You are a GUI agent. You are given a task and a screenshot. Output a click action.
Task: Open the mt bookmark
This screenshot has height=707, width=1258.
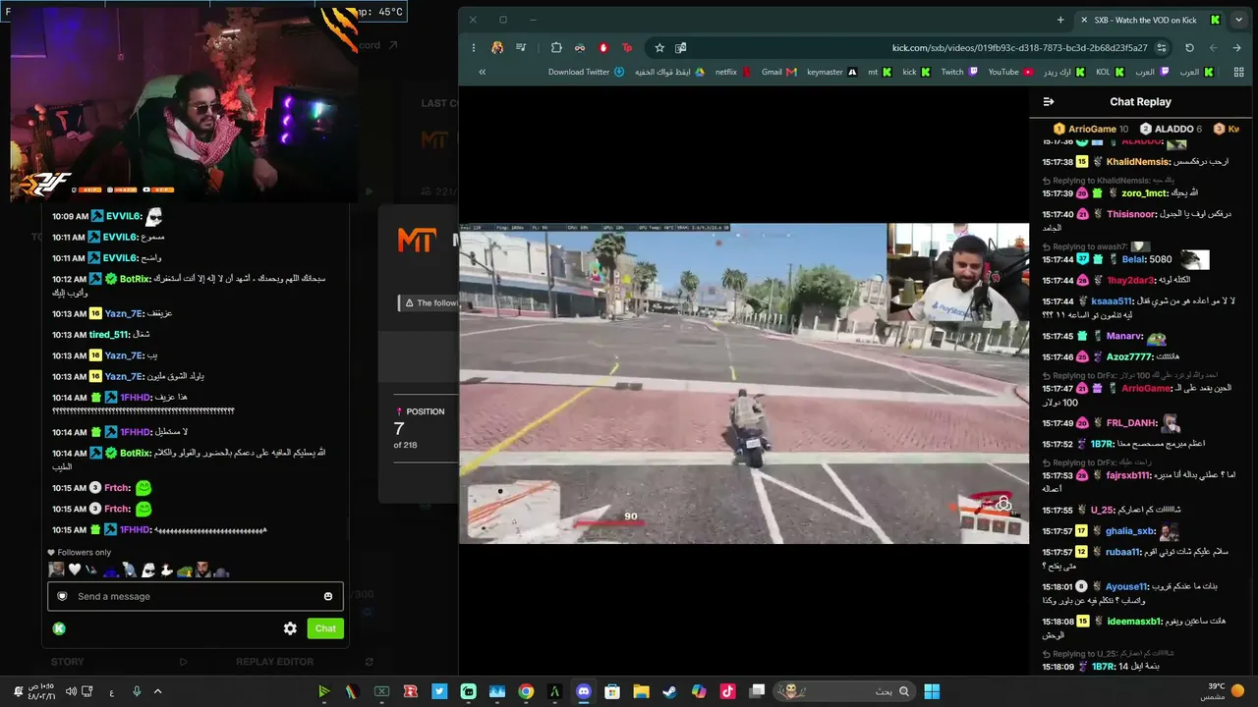(x=880, y=72)
